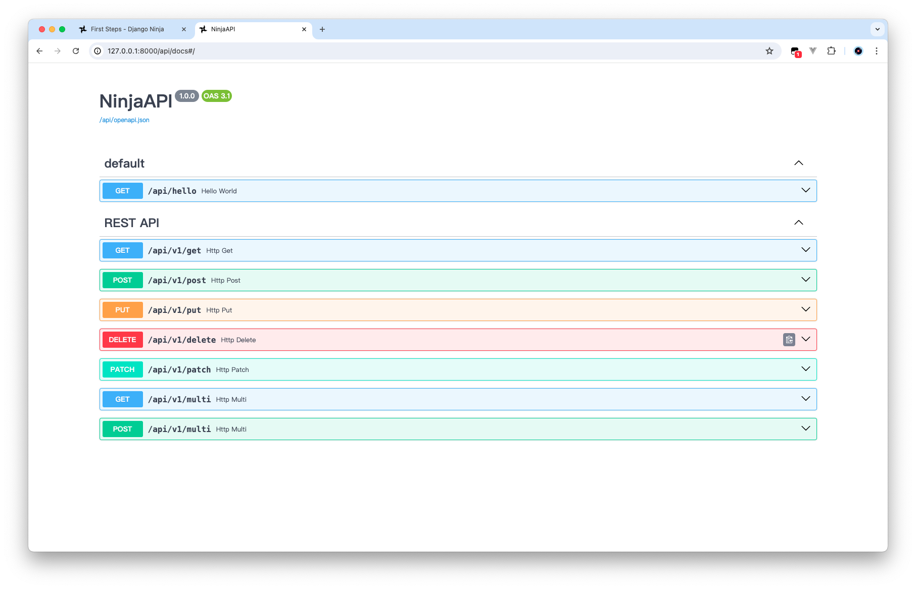This screenshot has height=589, width=916.
Task: Open the /api/openapi.json link
Action: (x=124, y=120)
